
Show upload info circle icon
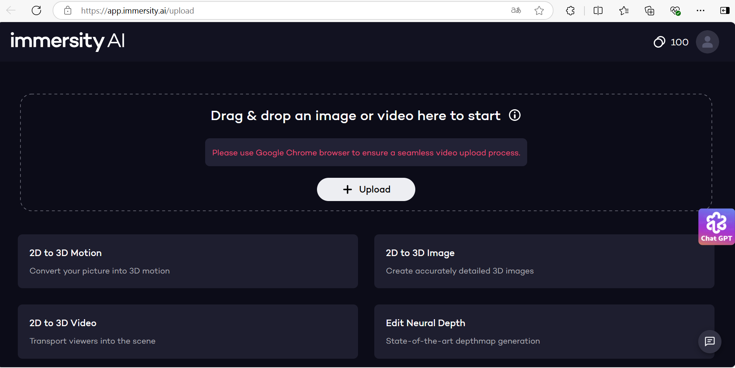tap(515, 115)
